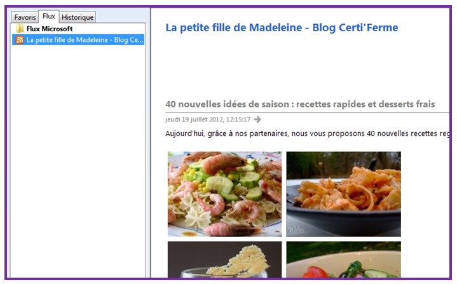Click the Flux Microsoft folder icon
457x284 pixels.
tap(20, 29)
